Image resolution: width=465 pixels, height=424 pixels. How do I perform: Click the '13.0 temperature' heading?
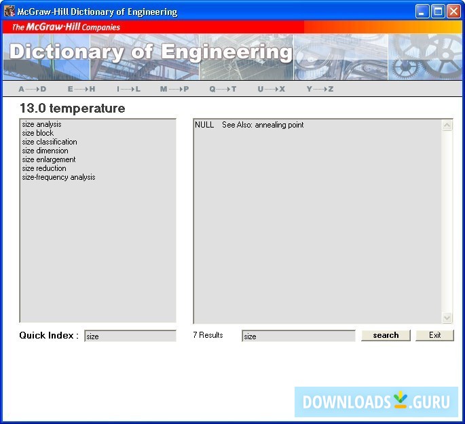73,108
